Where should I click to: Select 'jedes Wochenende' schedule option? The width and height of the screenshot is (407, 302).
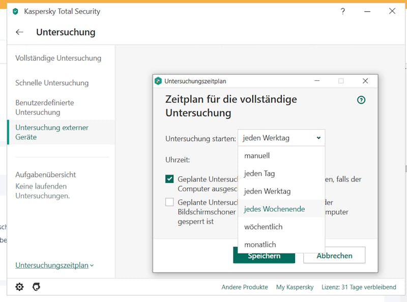281,209
